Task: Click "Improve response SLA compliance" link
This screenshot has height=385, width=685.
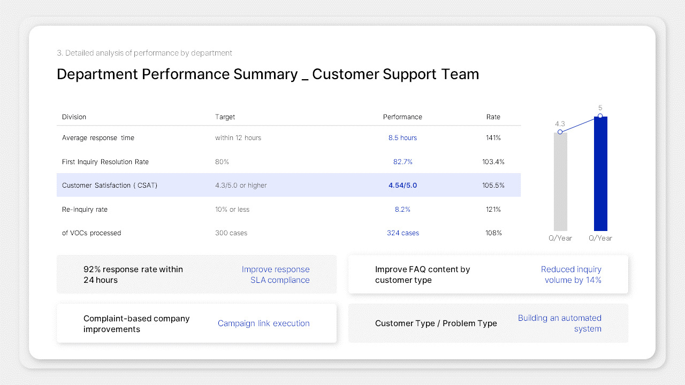Action: 276,274
